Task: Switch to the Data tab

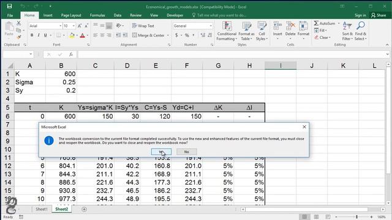Action: [118, 15]
